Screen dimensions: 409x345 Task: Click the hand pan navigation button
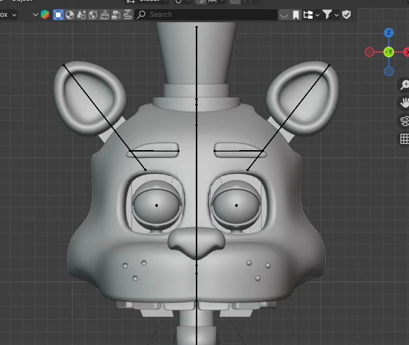(405, 103)
